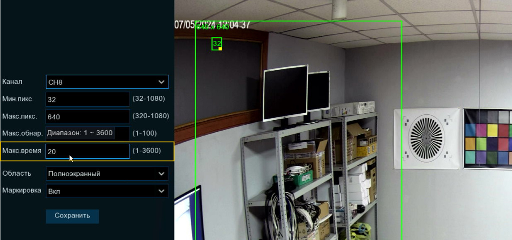
Task: Open the Маркировка dropdown set to Вкл
Action: [x=107, y=191]
